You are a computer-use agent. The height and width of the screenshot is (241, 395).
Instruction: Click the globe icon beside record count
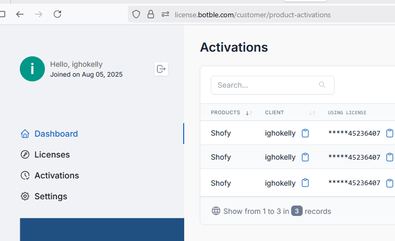(216, 211)
